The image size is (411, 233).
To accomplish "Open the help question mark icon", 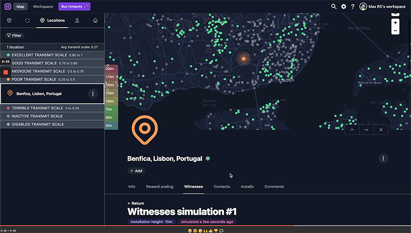I will tap(353, 7).
